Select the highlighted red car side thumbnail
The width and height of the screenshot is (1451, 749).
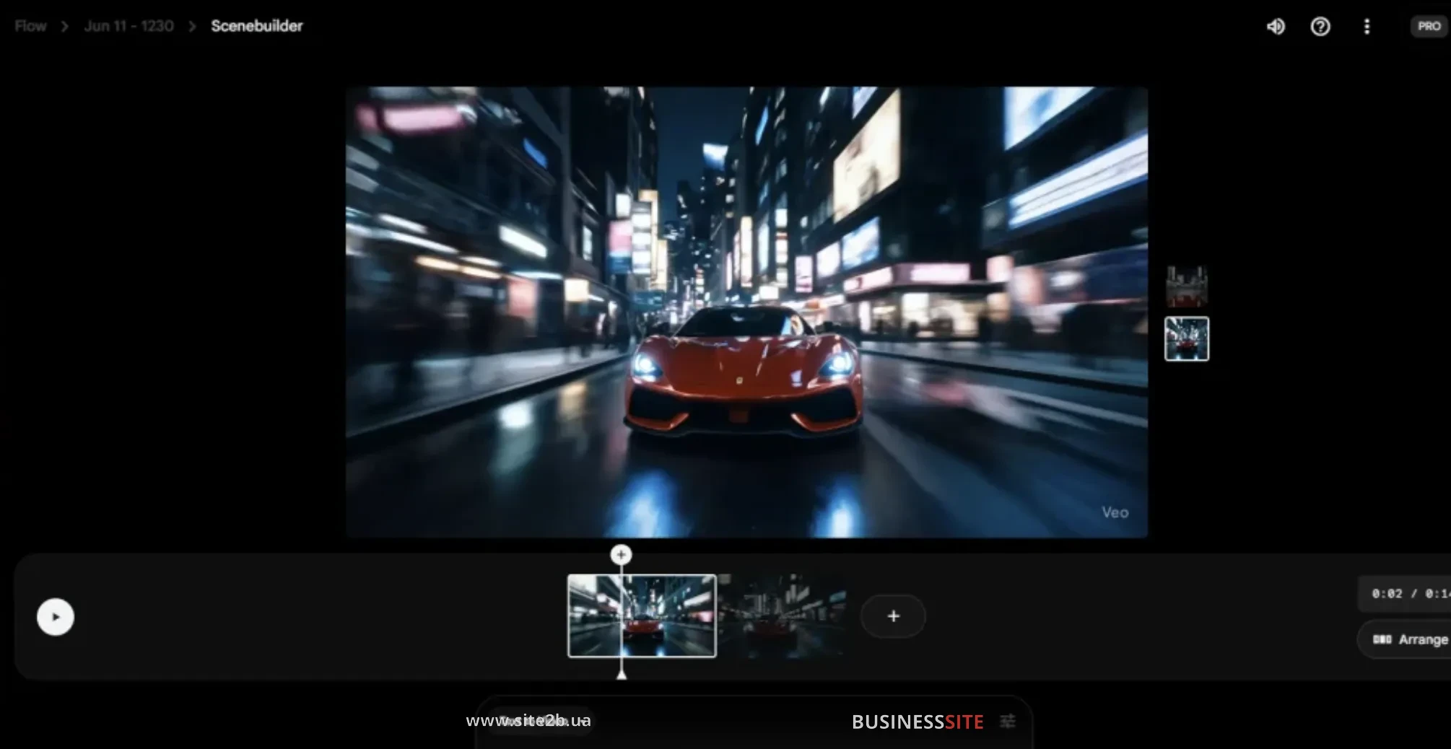point(1187,338)
